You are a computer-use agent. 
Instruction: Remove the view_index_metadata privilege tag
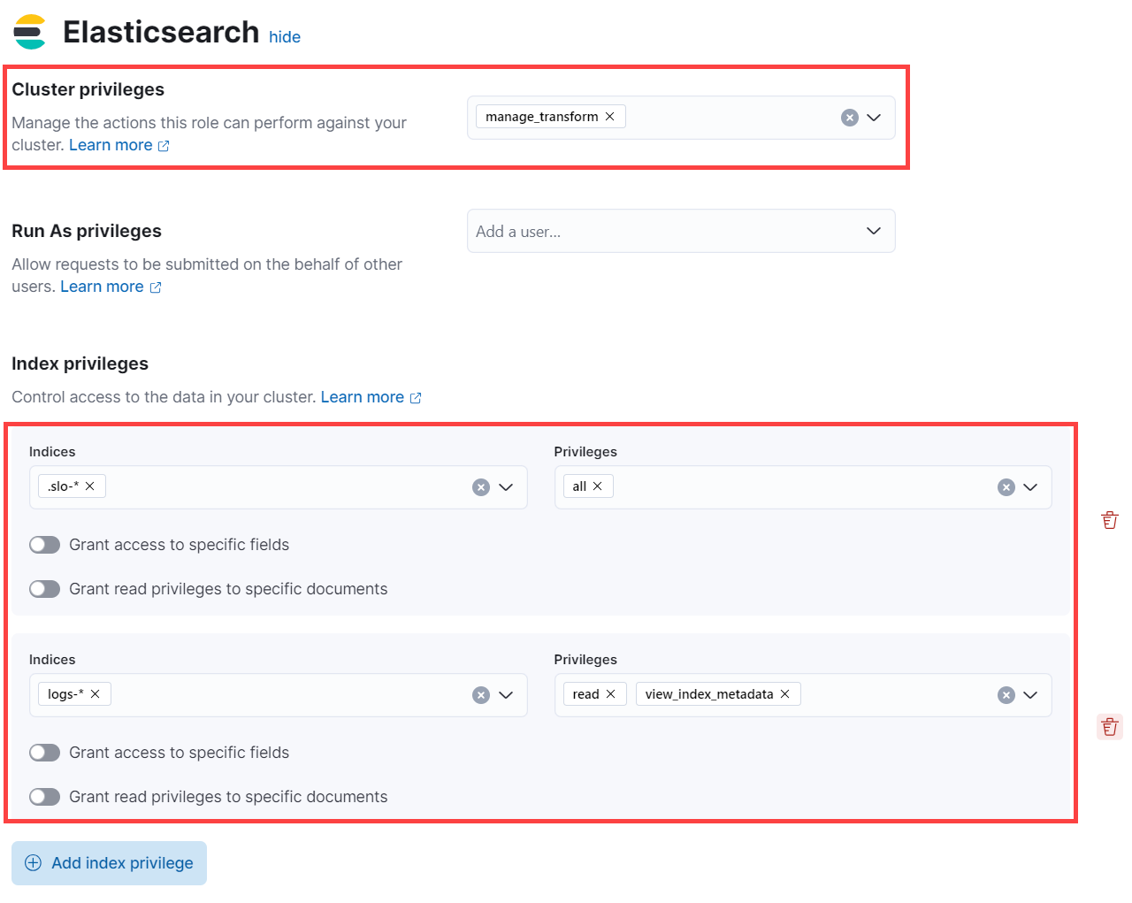[x=784, y=693]
